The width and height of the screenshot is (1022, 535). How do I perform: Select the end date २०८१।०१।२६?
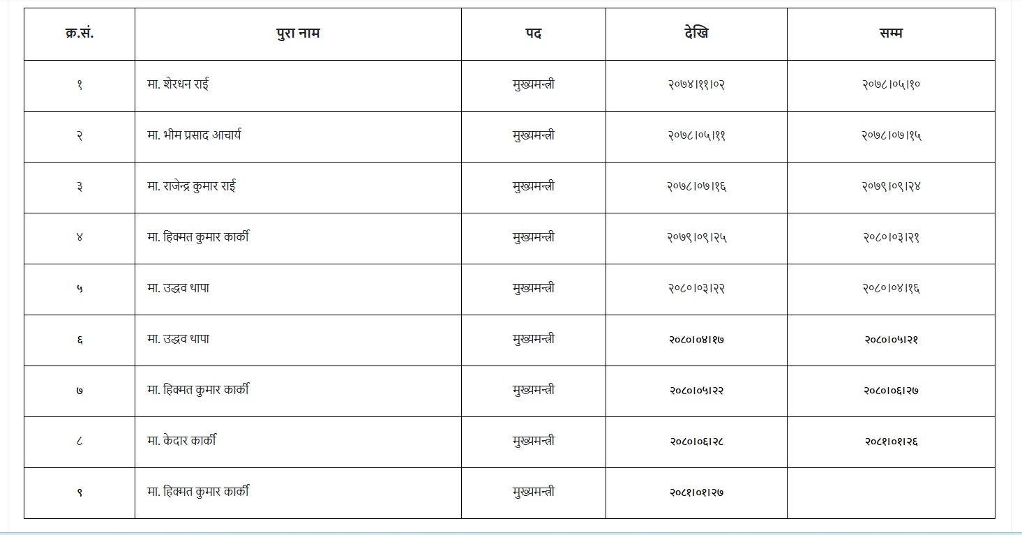[891, 442]
